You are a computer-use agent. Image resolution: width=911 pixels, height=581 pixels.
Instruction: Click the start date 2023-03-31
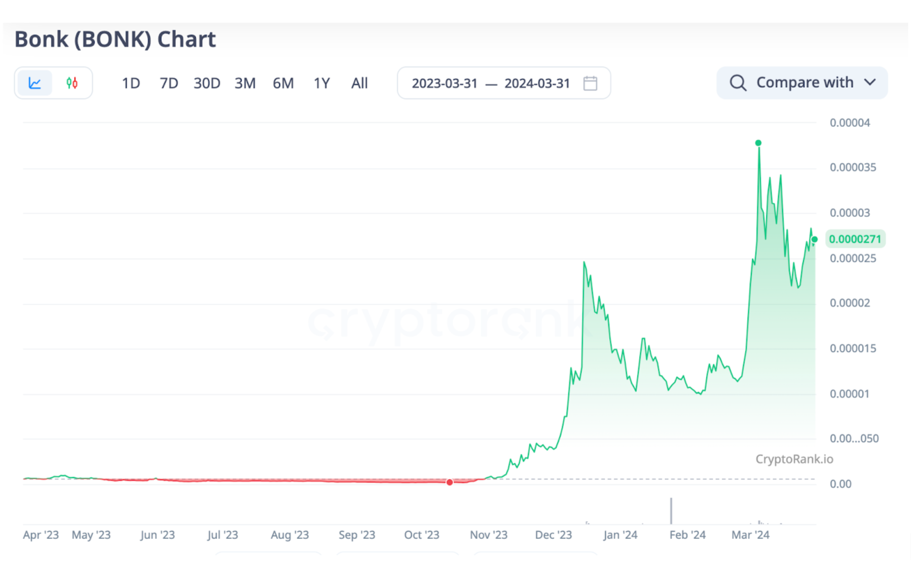click(x=445, y=83)
